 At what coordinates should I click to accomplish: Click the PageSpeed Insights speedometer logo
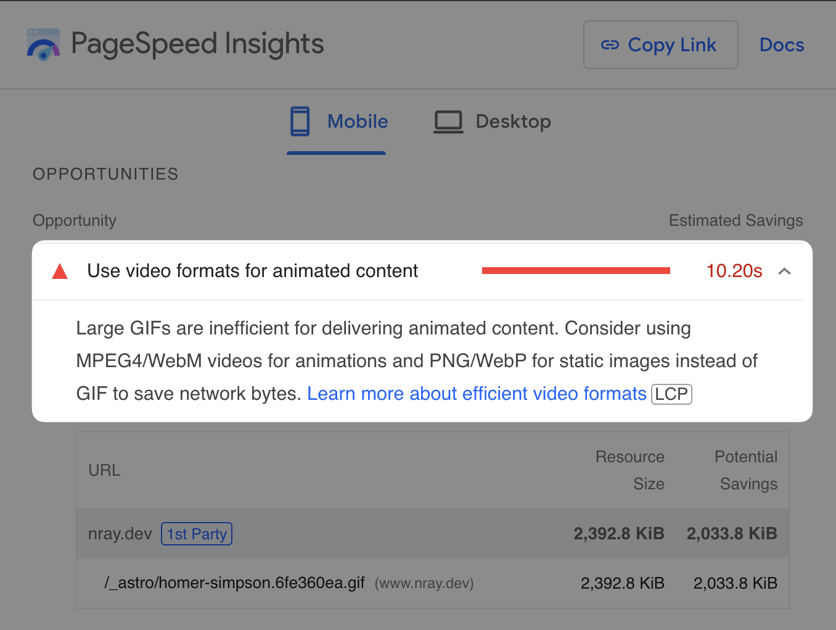point(43,44)
